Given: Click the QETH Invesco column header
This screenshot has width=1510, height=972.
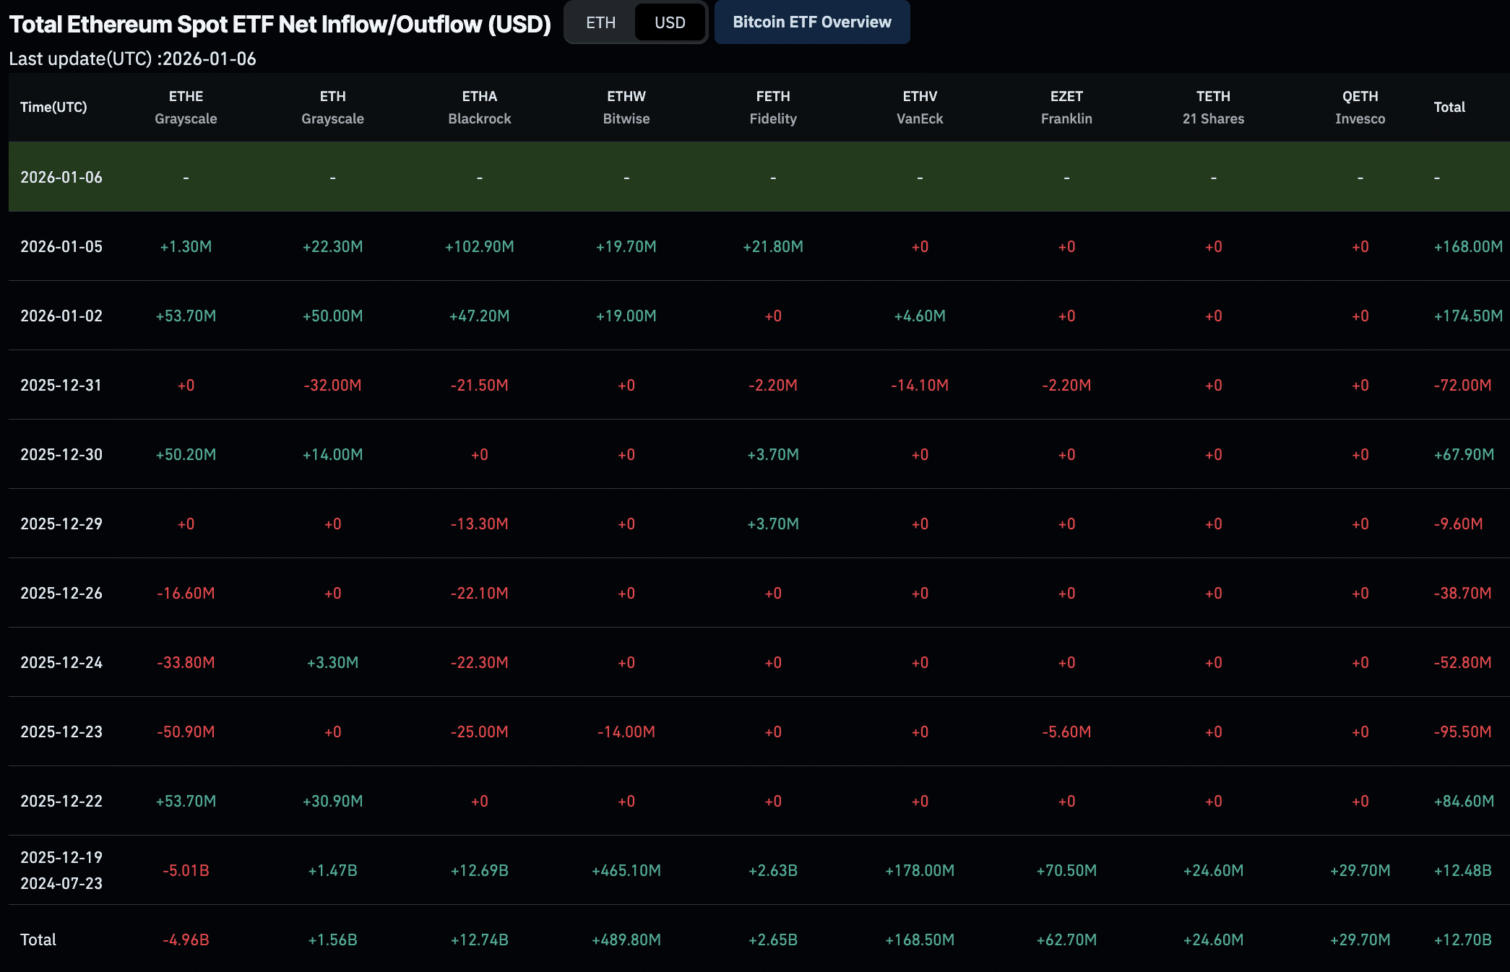Looking at the screenshot, I should click(x=1360, y=107).
